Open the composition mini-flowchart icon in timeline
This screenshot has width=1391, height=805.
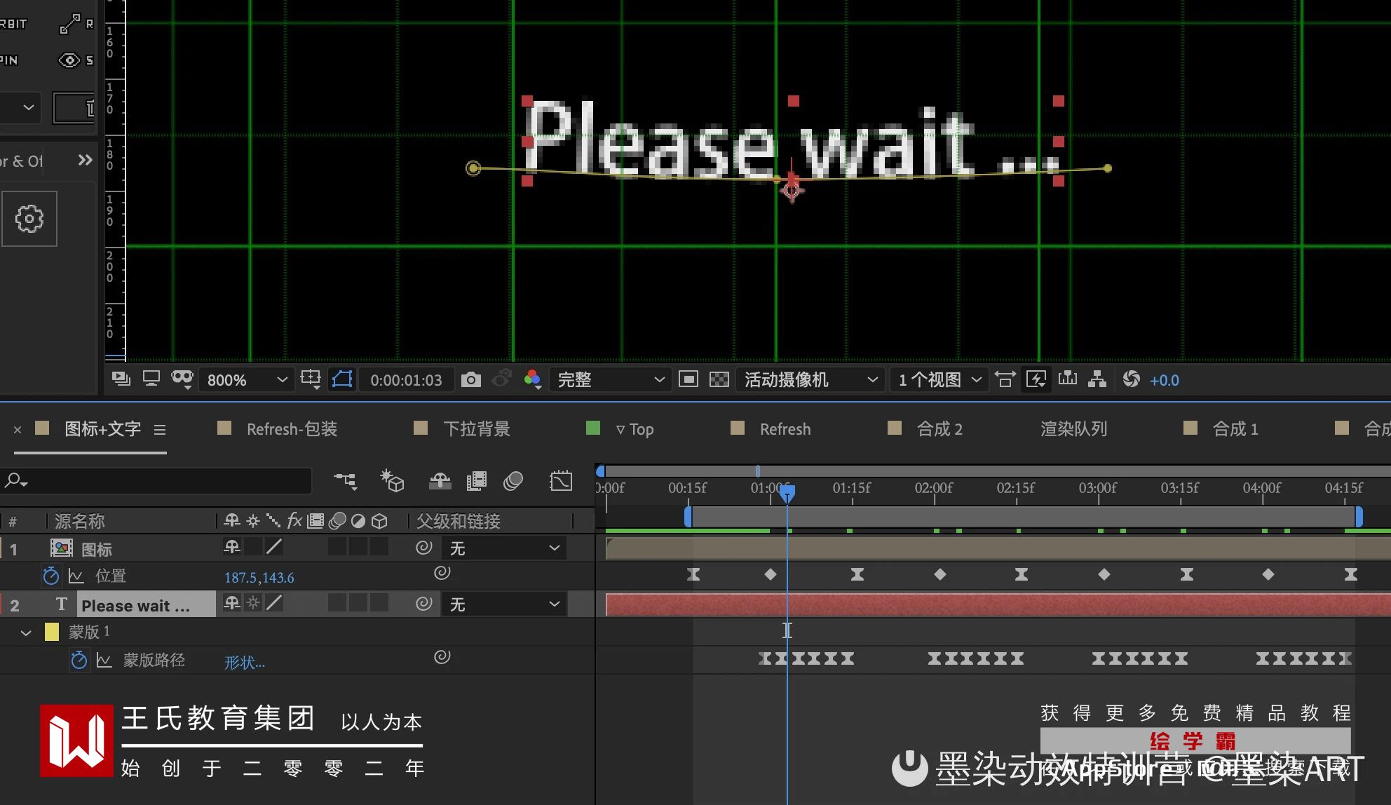345,481
